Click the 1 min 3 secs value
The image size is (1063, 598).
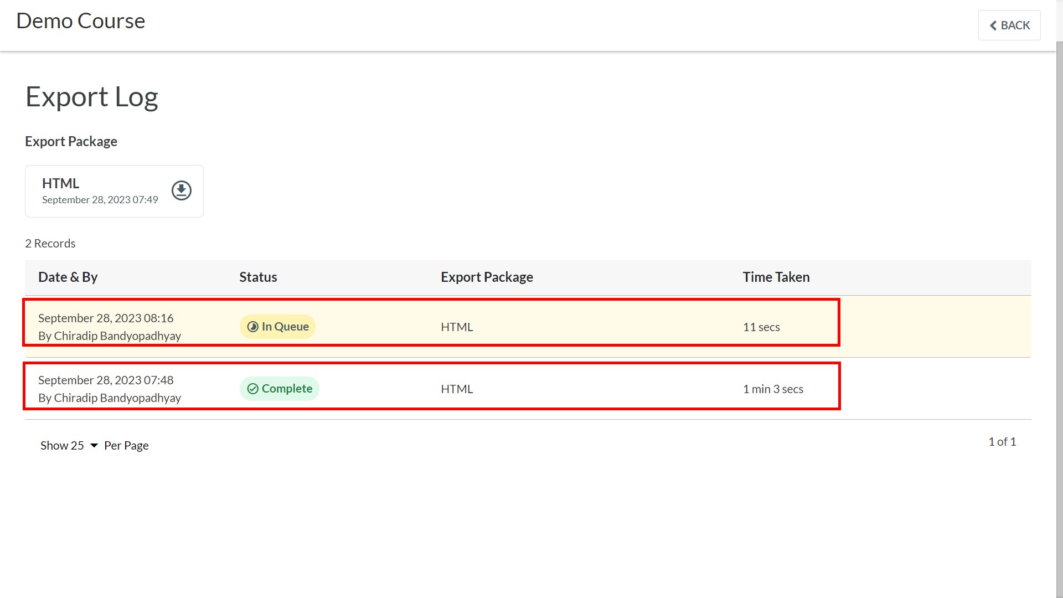(773, 389)
